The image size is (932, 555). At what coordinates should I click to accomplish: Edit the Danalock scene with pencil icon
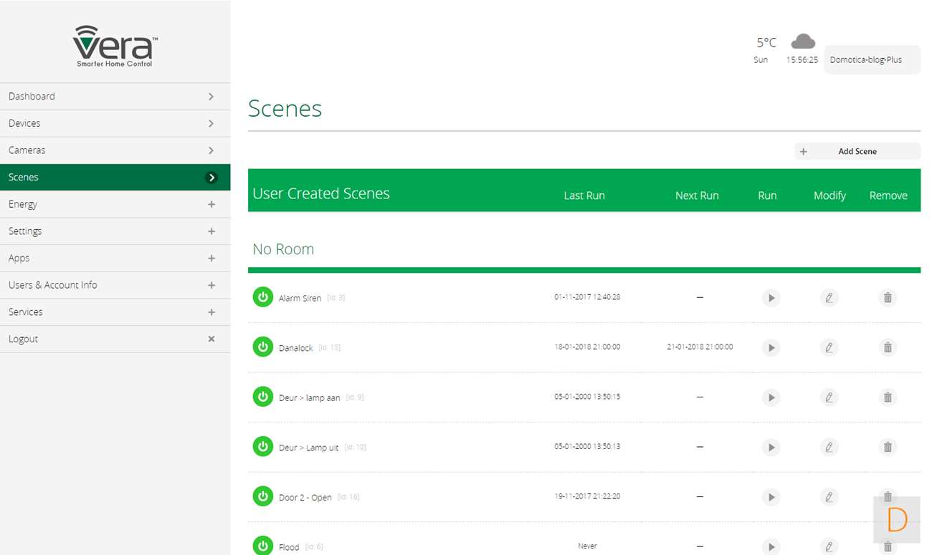pyautogui.click(x=829, y=347)
